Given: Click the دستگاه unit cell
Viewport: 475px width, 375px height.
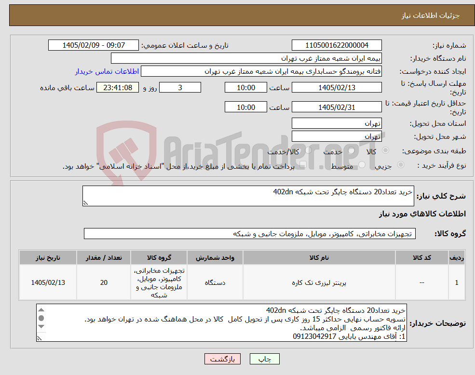Looking at the screenshot, I should point(215,282).
